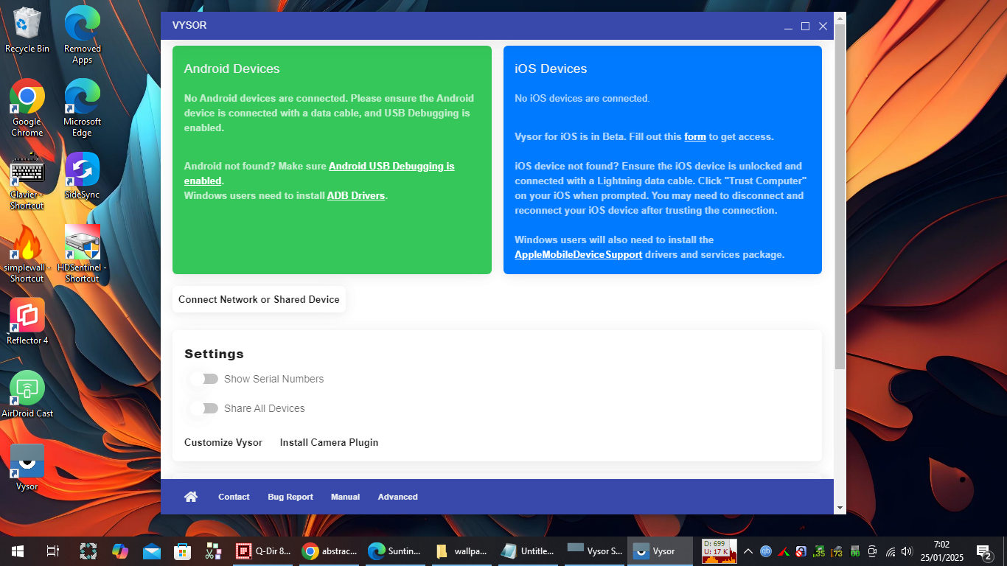The width and height of the screenshot is (1007, 566).
Task: Go to the Vysor home icon
Action: coord(191,497)
